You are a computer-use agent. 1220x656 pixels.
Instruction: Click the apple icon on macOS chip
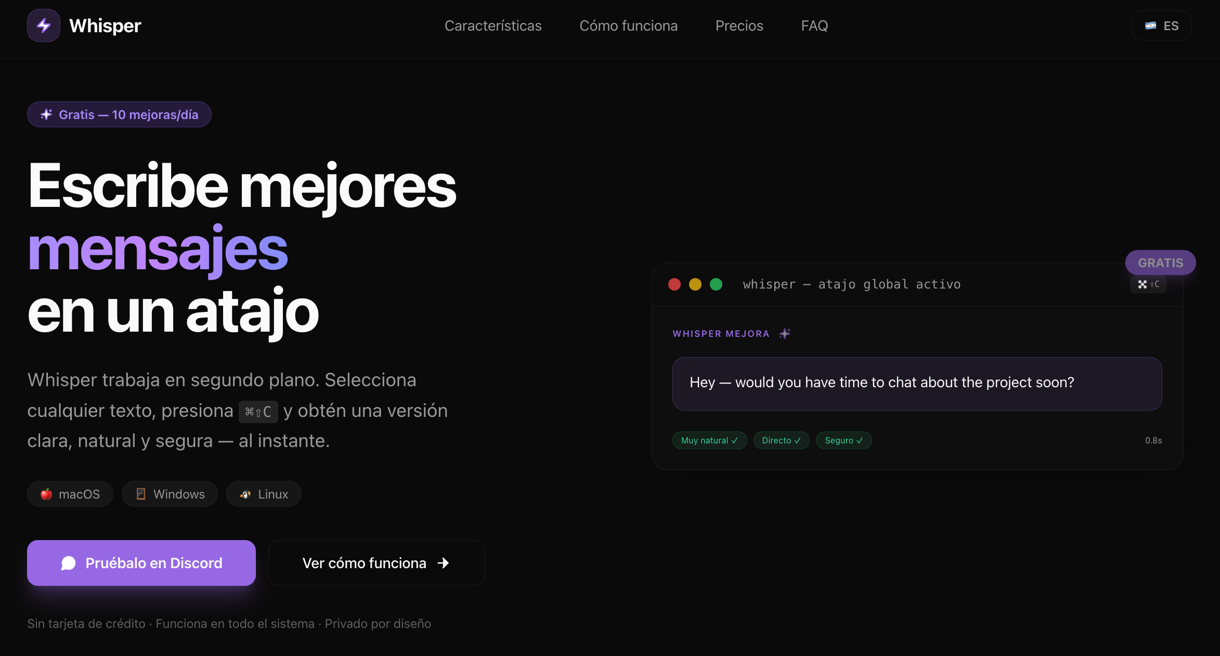pyautogui.click(x=46, y=494)
